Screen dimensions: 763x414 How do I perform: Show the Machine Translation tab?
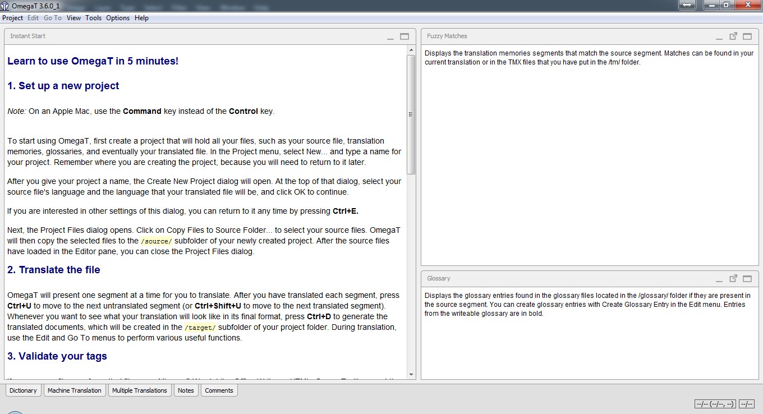75,390
